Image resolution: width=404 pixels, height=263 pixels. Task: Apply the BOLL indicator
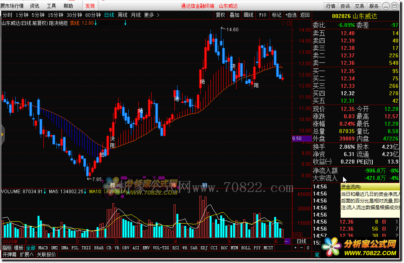point(246,248)
